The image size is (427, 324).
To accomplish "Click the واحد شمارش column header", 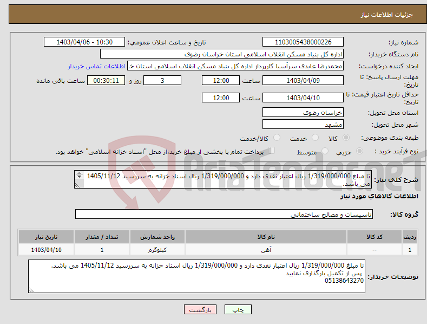I will pos(157,237).
